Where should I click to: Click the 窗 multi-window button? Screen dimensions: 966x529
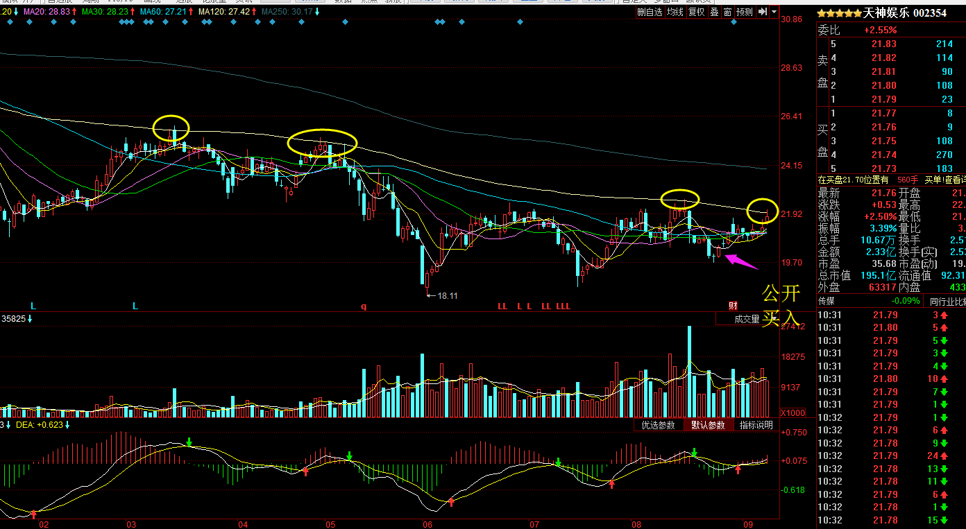coord(727,12)
